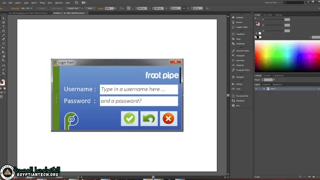
Task: Click the Edit Original button
Action: 56,8
